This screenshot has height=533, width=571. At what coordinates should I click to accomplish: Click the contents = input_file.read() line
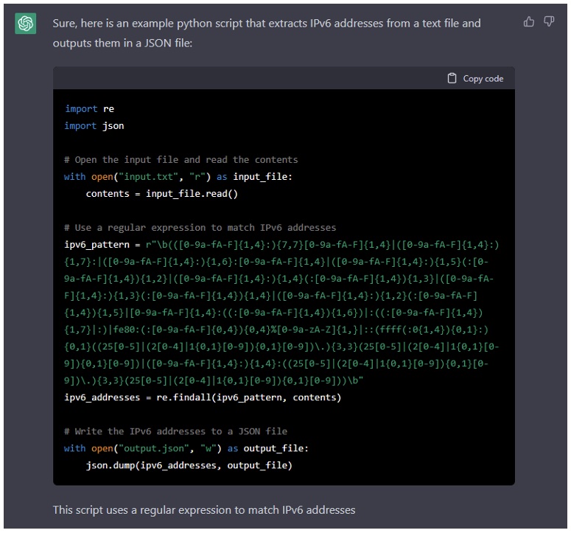point(161,194)
